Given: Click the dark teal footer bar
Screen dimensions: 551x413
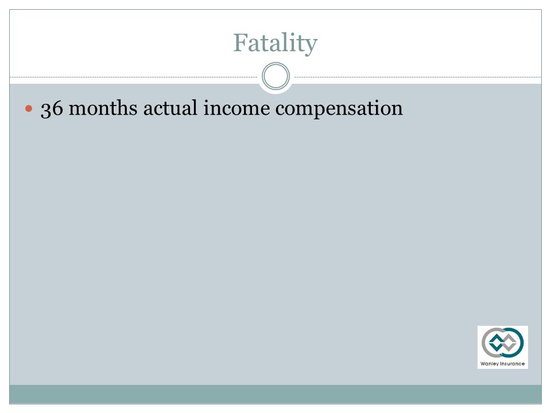Looking at the screenshot, I should (275, 394).
